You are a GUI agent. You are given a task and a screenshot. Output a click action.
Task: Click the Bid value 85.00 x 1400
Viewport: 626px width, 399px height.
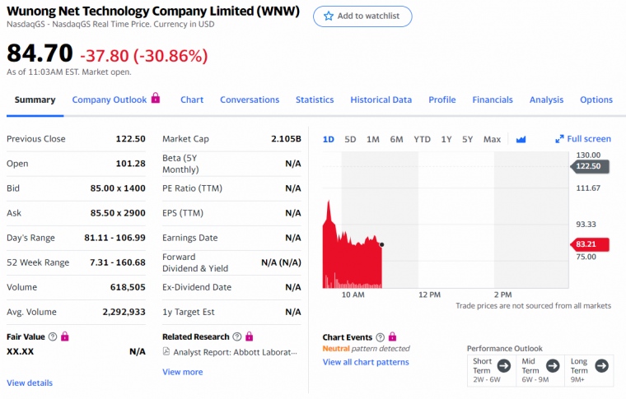pyautogui.click(x=118, y=188)
